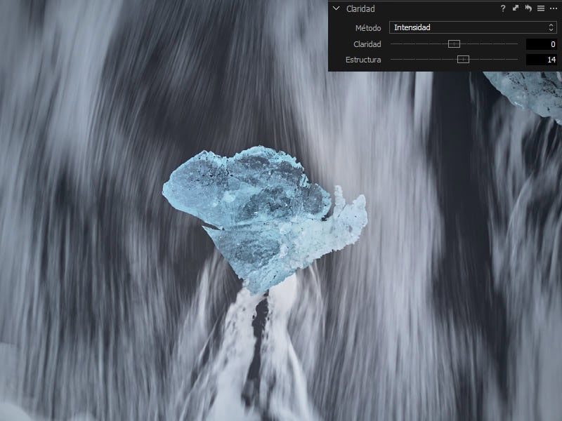Image resolution: width=562 pixels, height=421 pixels.
Task: Open the help question mark icon
Action: tap(503, 8)
